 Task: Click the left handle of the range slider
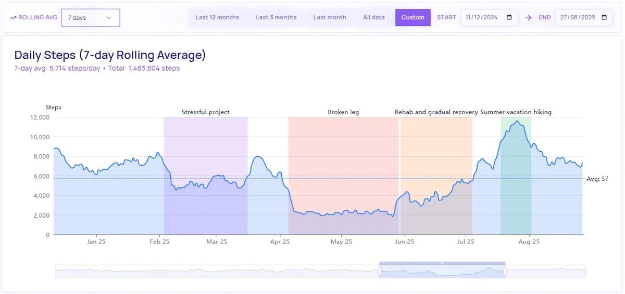pos(380,271)
